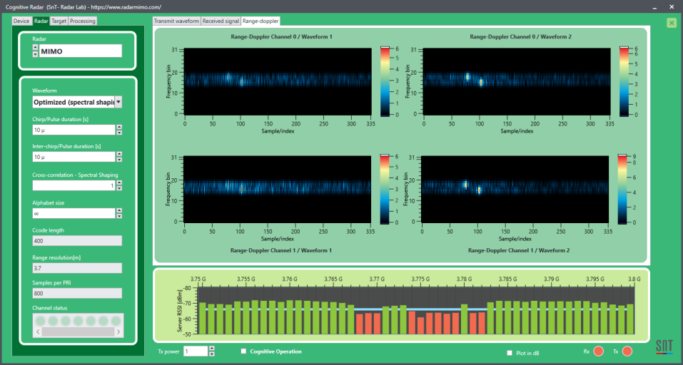Click scroll left arrow in Channel status

click(37, 331)
